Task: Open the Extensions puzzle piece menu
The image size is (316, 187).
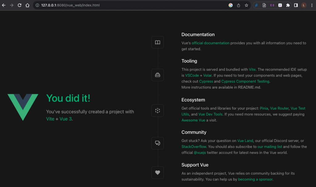Action: [x=288, y=5]
